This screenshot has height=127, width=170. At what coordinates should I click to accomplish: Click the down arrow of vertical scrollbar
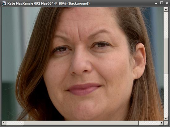click(166, 118)
